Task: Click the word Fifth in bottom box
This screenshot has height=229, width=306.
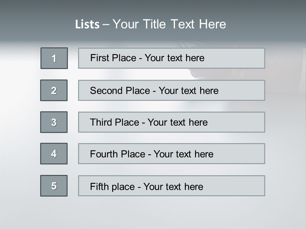Action: pos(99,186)
